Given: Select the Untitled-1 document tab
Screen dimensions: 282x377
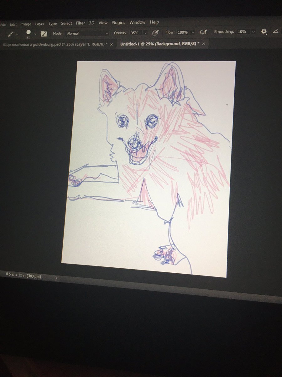Looking at the screenshot, I should click(x=160, y=44).
